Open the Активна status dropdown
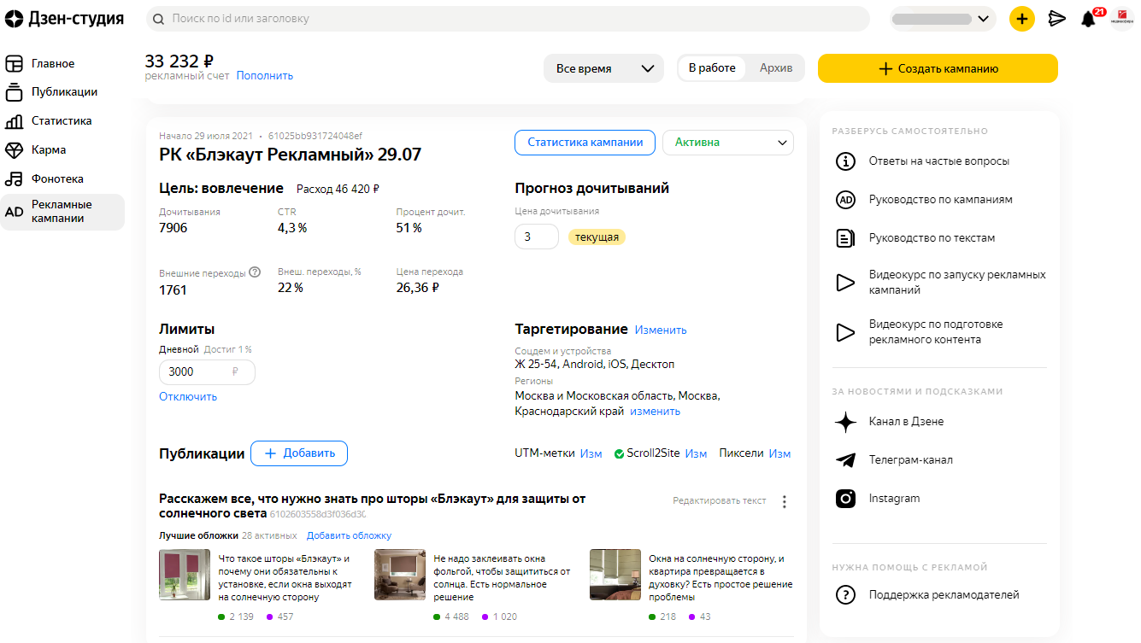This screenshot has height=643, width=1141. [727, 143]
